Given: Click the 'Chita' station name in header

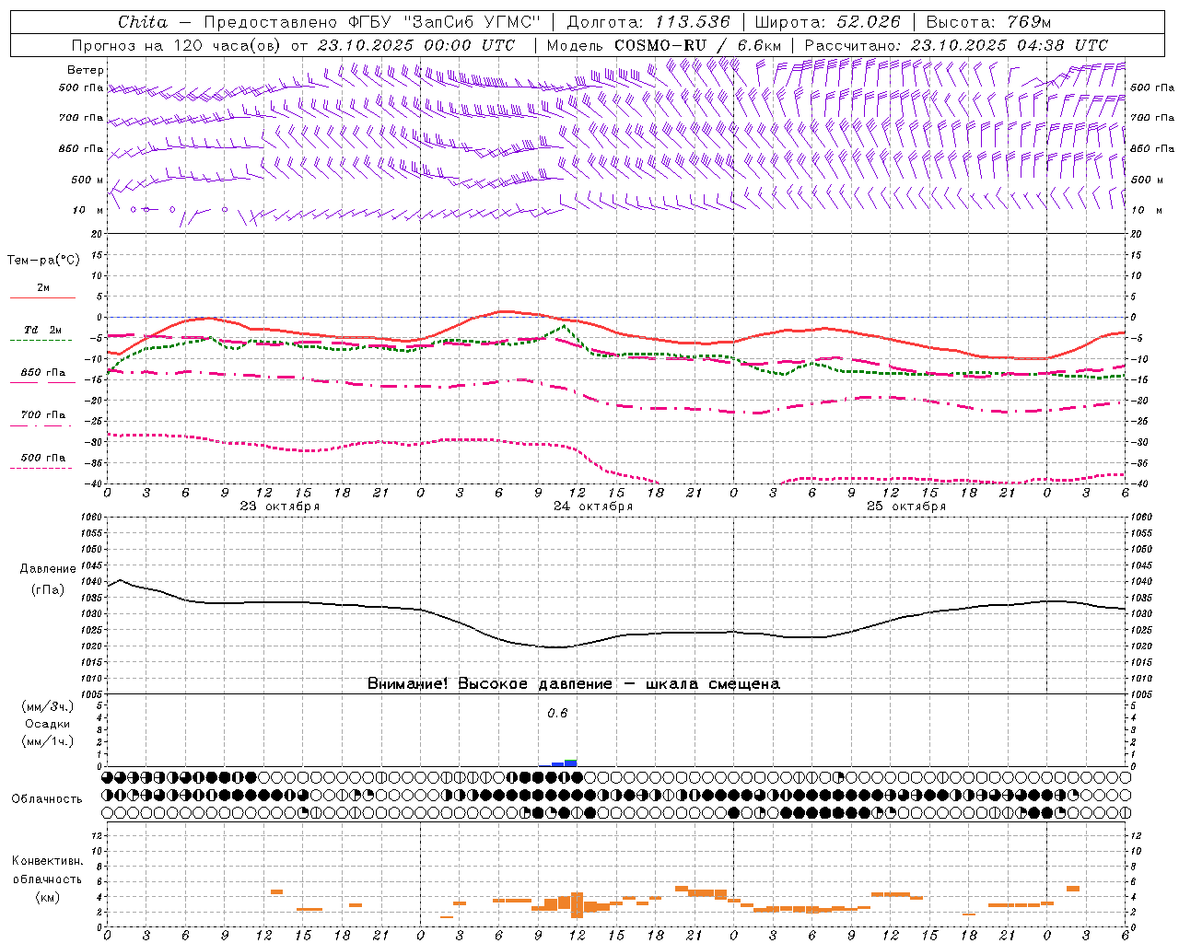Looking at the screenshot, I should [x=143, y=22].
